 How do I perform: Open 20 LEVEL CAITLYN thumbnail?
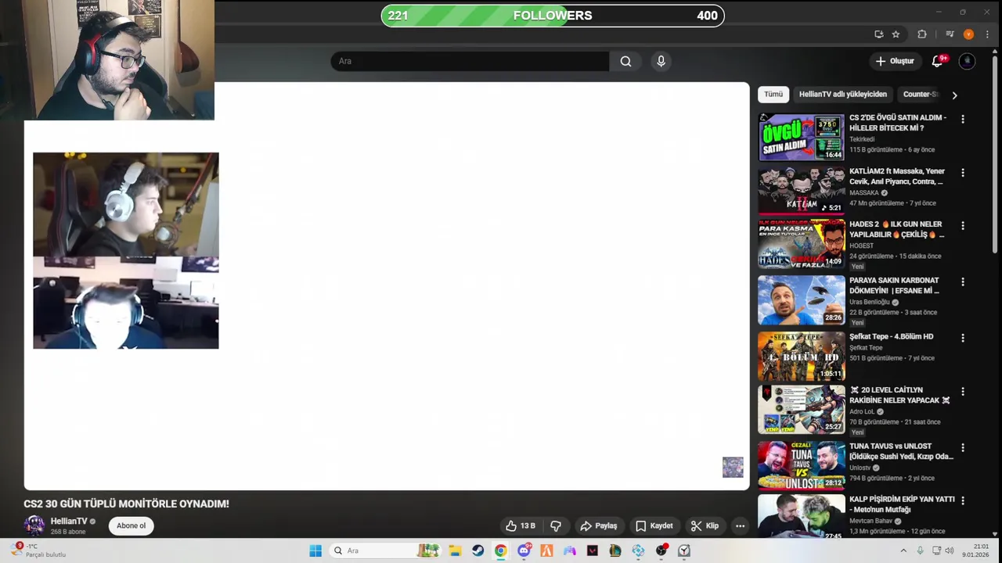click(801, 409)
